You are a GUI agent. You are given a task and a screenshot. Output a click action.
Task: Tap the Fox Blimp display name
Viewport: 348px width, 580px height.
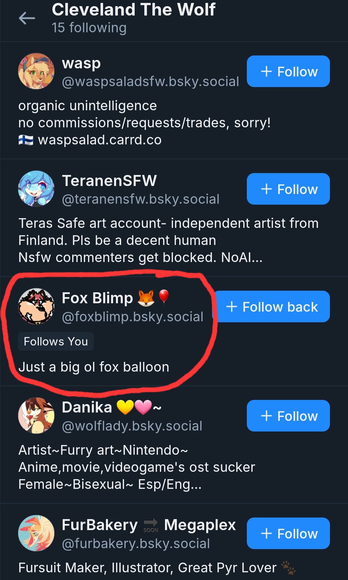[x=97, y=298]
